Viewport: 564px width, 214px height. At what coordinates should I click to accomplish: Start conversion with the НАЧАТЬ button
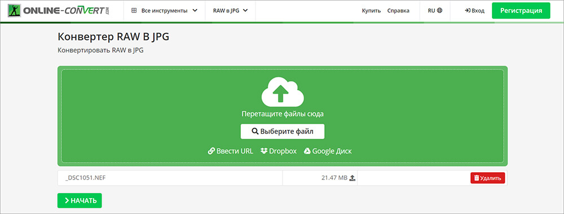coord(80,200)
